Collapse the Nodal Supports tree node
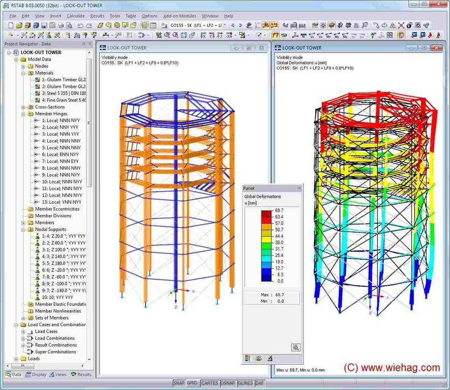 click(23, 230)
